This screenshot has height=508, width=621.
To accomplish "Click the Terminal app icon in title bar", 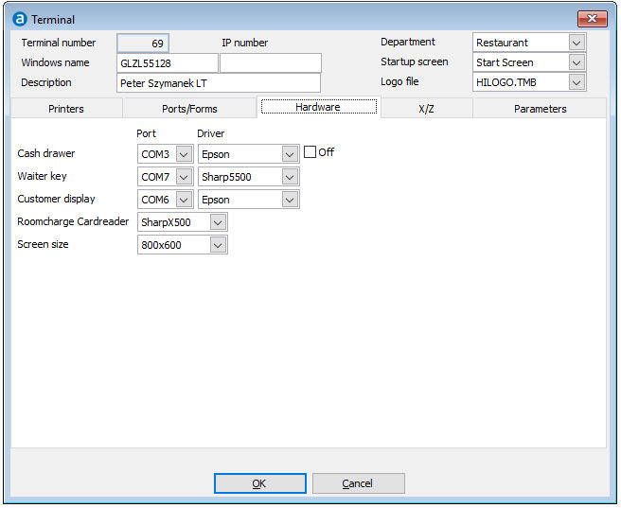I will point(19,19).
